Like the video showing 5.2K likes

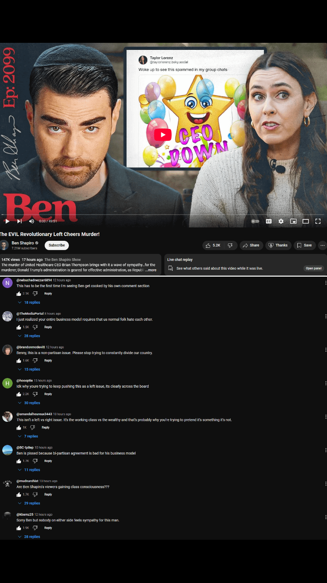click(x=213, y=245)
